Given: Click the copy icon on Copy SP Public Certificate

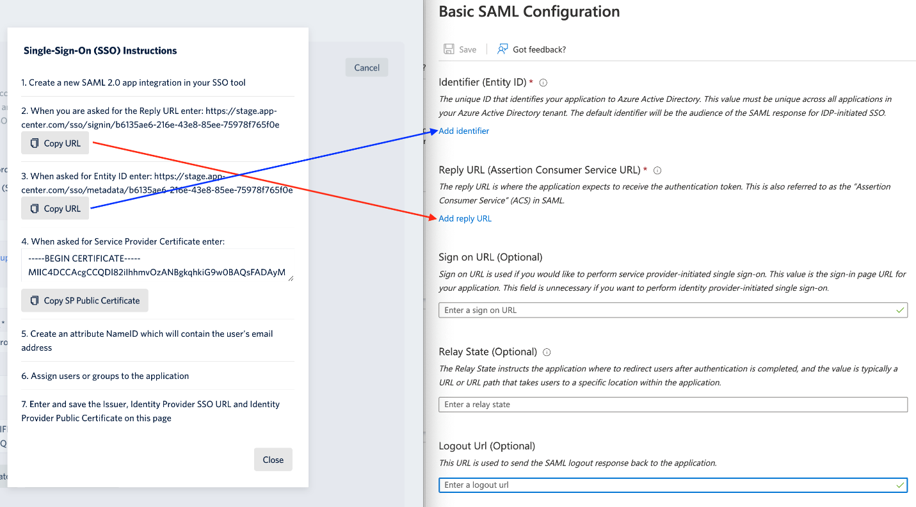Looking at the screenshot, I should [34, 300].
